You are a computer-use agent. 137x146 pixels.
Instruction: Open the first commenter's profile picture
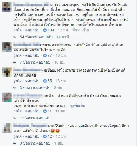point(7,7)
